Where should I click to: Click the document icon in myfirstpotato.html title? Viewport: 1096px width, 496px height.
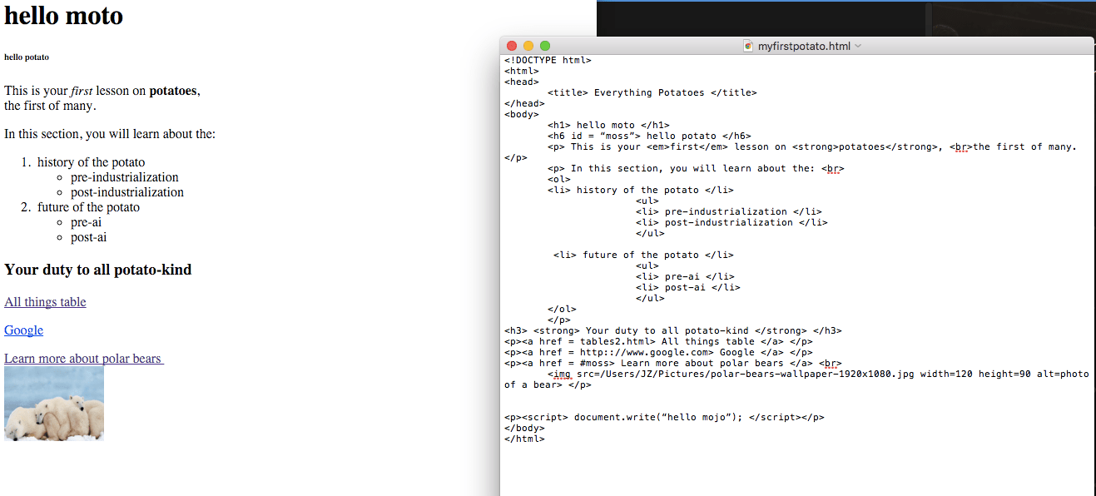[748, 46]
